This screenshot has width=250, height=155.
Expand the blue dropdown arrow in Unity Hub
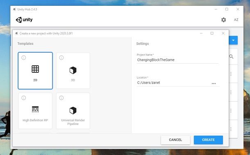click(233, 40)
